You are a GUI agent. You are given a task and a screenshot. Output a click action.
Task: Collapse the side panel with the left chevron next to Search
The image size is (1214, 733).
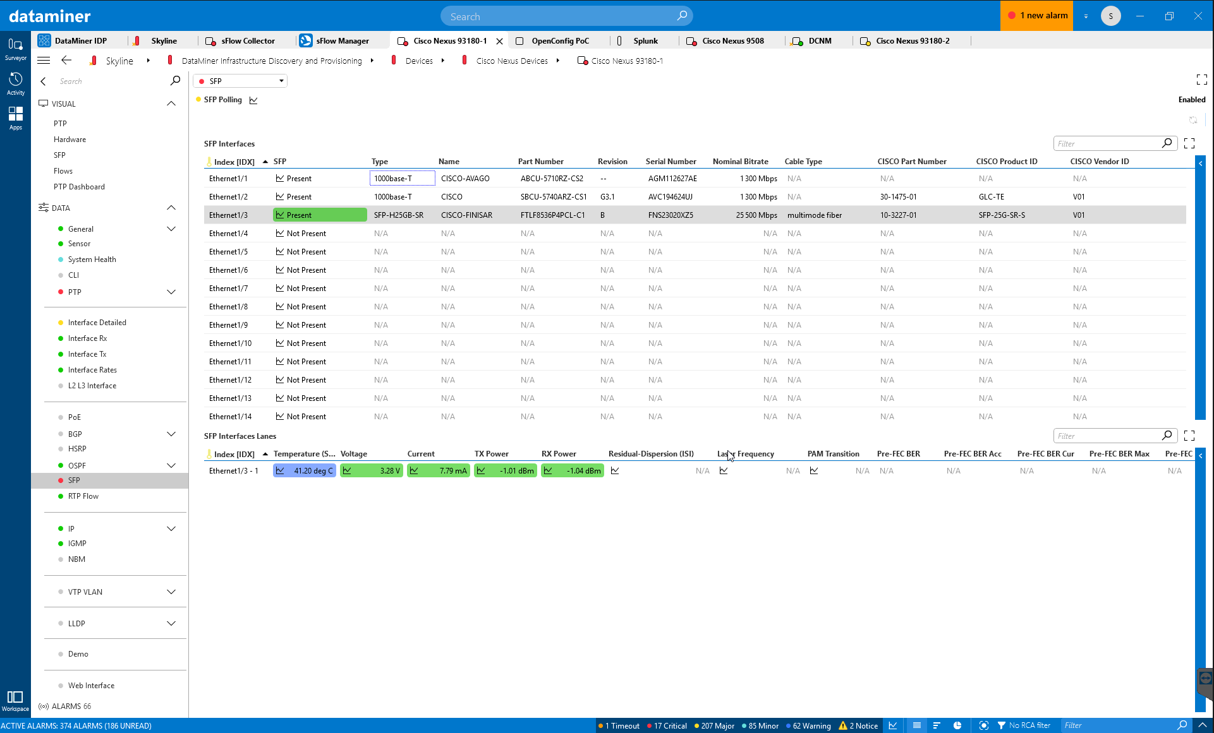pos(43,81)
